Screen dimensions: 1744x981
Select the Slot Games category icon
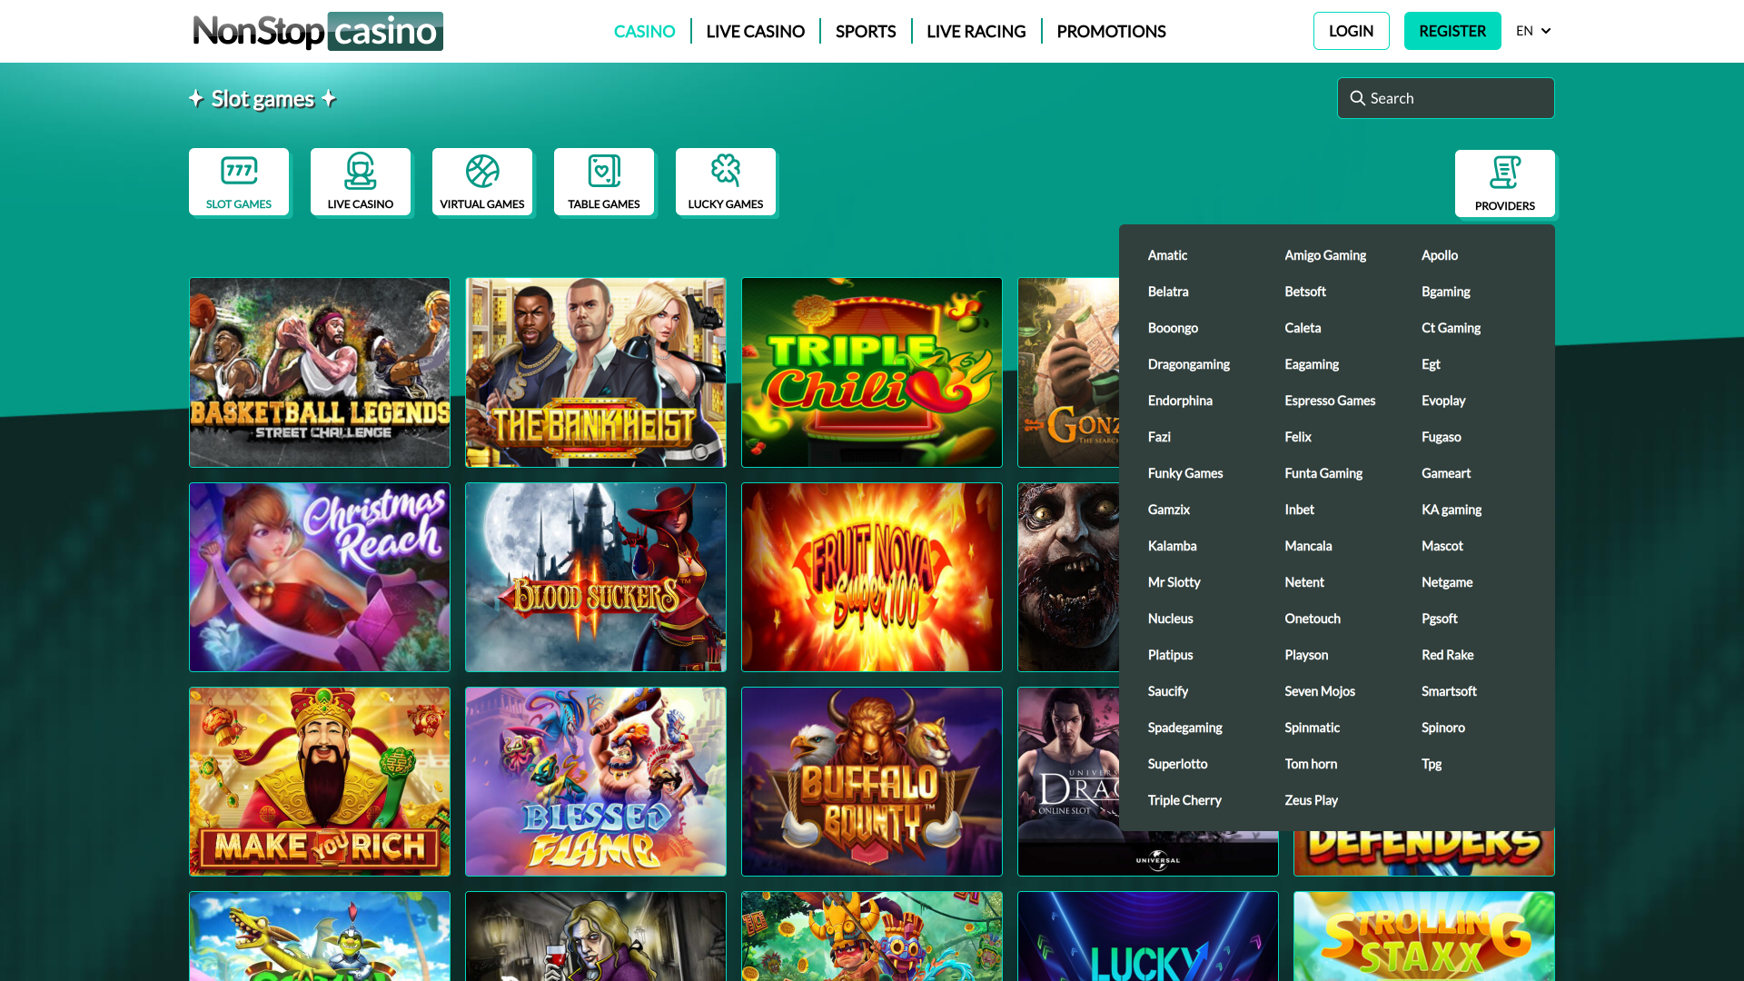[239, 173]
